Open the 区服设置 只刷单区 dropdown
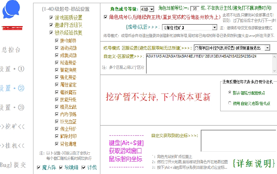Screen dimensions: 277x174 (x=232, y=48)
